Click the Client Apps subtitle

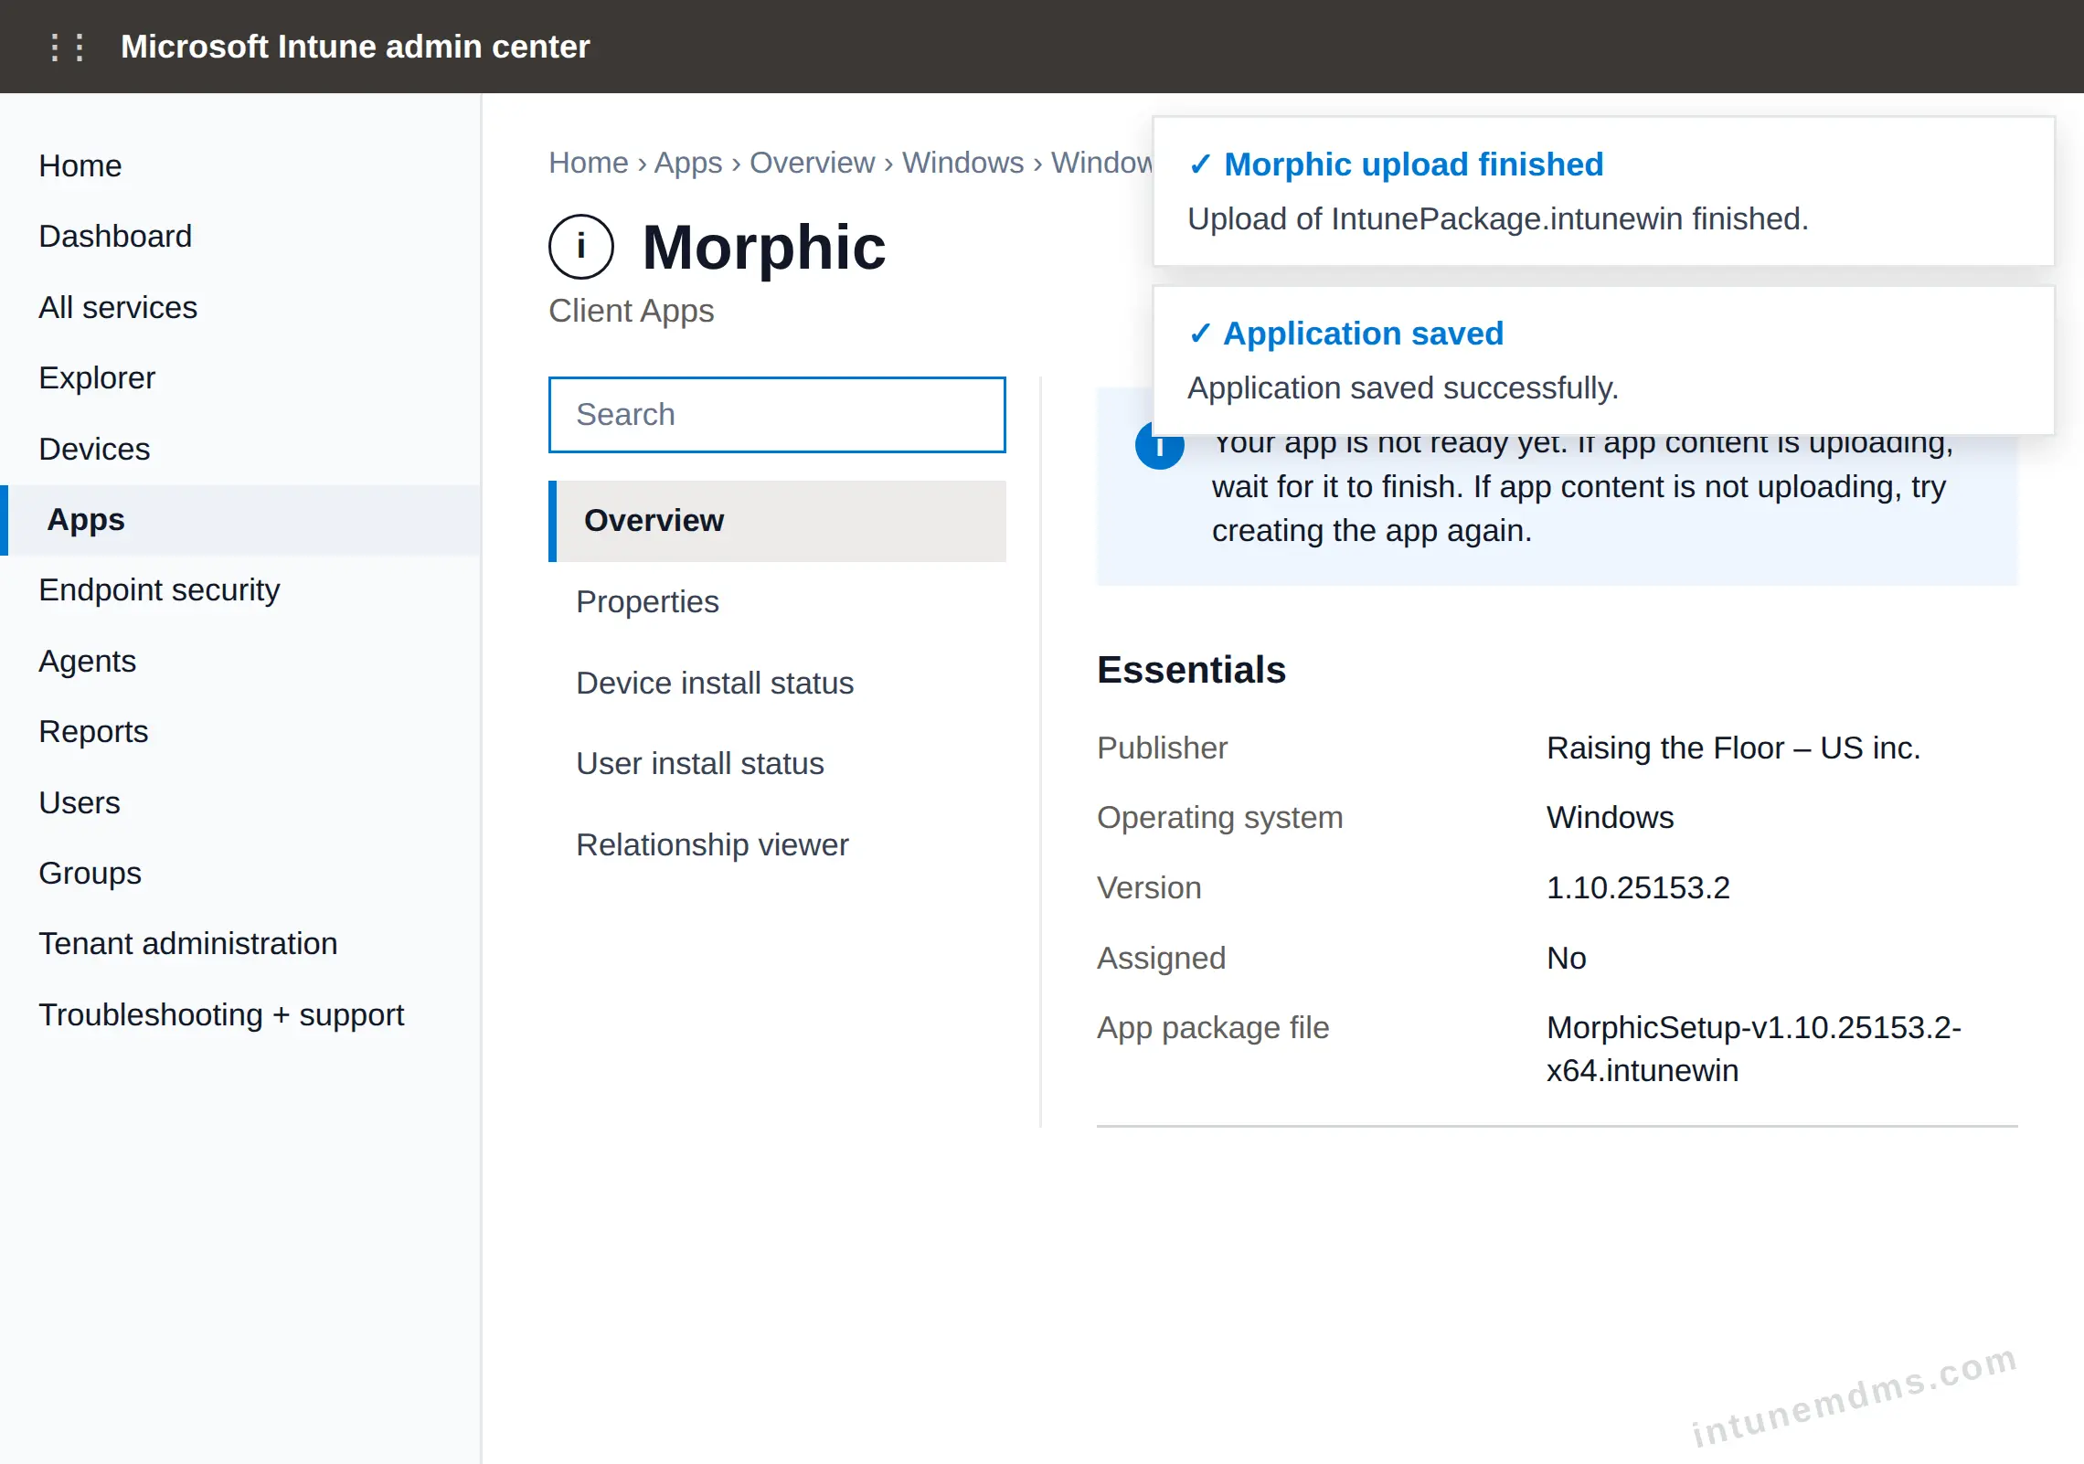(631, 311)
